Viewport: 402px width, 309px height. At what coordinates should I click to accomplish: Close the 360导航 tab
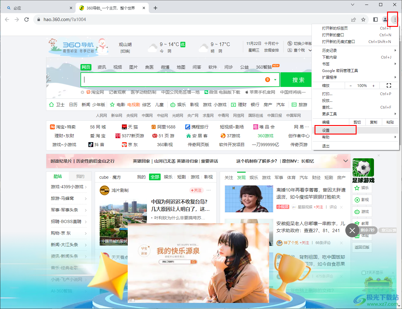tap(144, 8)
